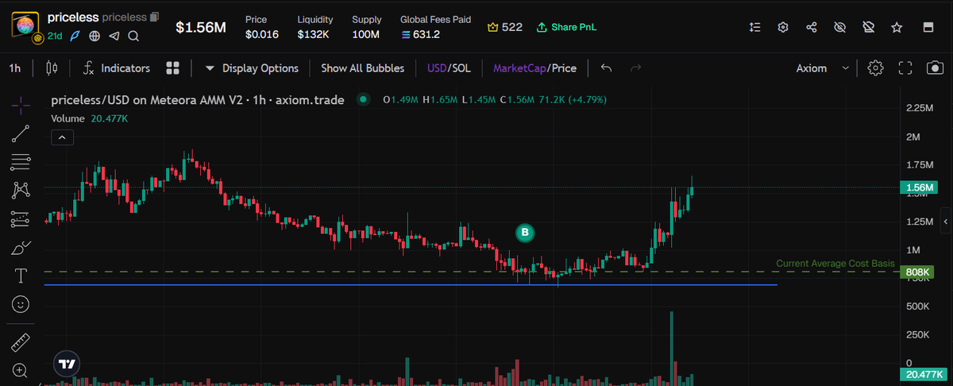Redo the chart action

tap(635, 68)
